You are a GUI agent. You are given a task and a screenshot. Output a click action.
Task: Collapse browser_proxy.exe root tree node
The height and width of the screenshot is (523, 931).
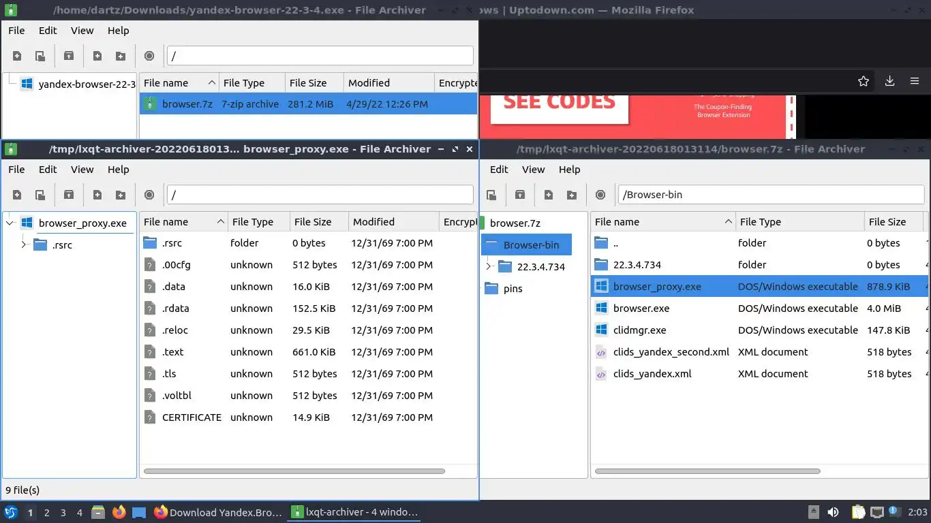10,223
